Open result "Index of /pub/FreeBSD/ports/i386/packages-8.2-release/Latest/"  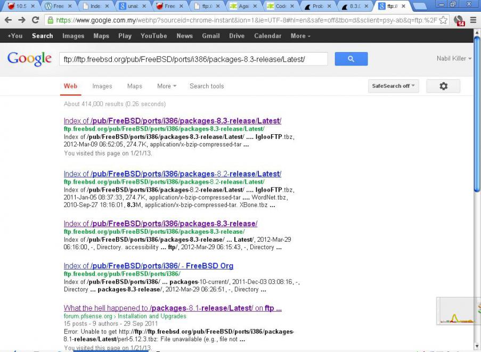173,174
